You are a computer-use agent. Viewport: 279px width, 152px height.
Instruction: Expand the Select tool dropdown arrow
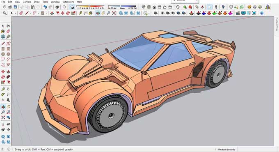click(x=16, y=13)
